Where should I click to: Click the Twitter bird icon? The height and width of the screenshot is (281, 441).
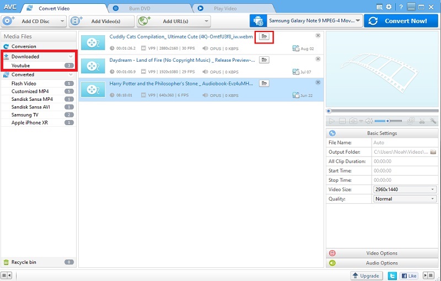pos(392,275)
